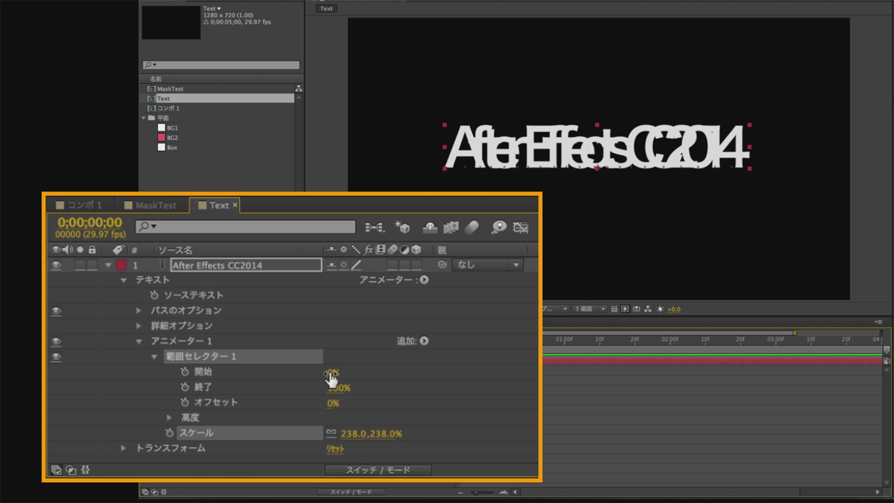Toggle quality slash switch on text layer
This screenshot has height=503, width=894.
(356, 265)
